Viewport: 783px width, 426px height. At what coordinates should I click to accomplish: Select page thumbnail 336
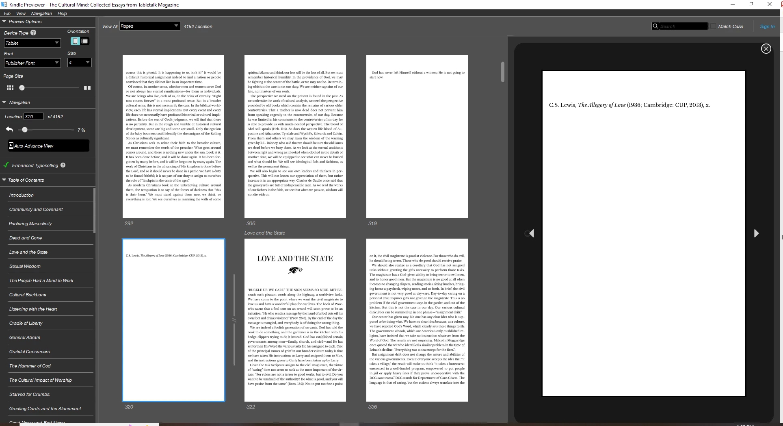(417, 320)
